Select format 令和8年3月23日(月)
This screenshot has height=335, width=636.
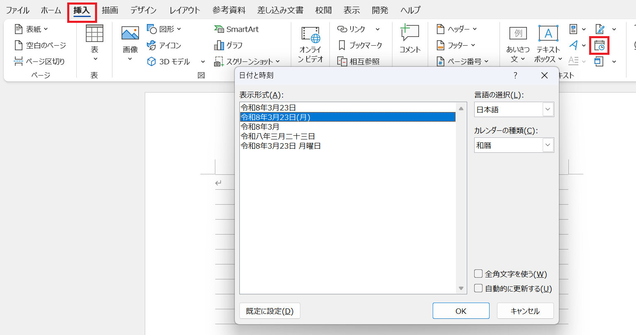click(x=348, y=117)
